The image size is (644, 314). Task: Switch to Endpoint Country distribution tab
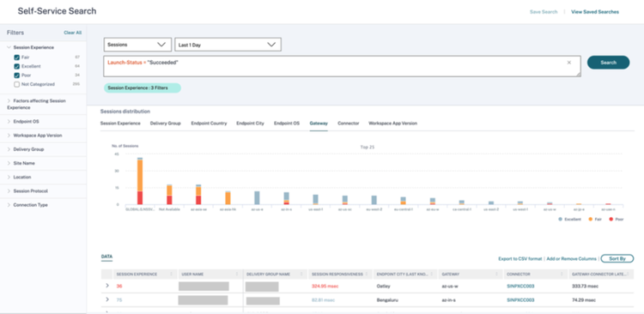coord(209,124)
